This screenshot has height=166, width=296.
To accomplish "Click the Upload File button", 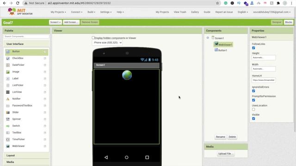I will coord(226,154).
